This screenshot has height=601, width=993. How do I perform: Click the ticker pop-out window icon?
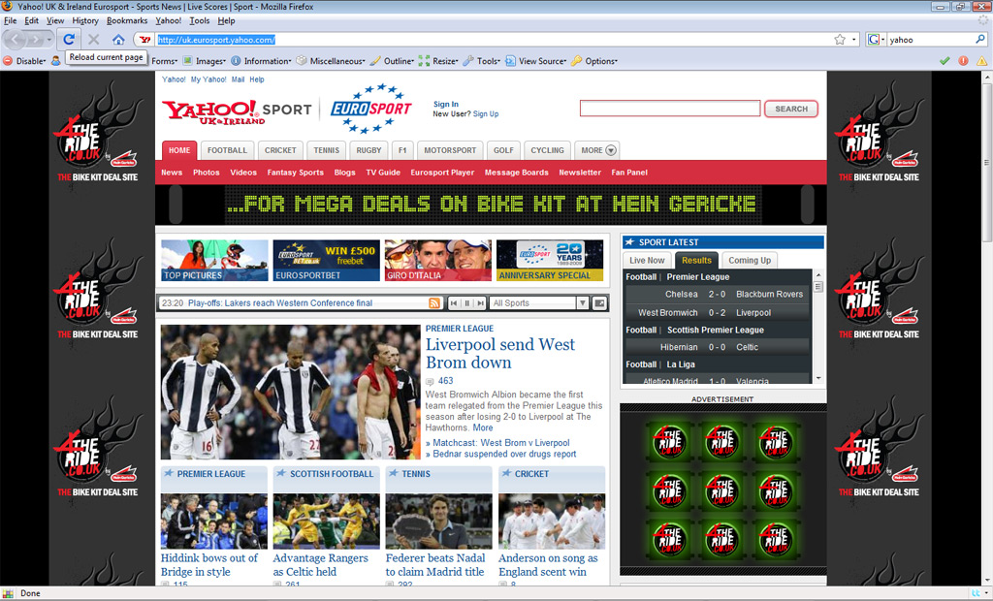pyautogui.click(x=599, y=303)
